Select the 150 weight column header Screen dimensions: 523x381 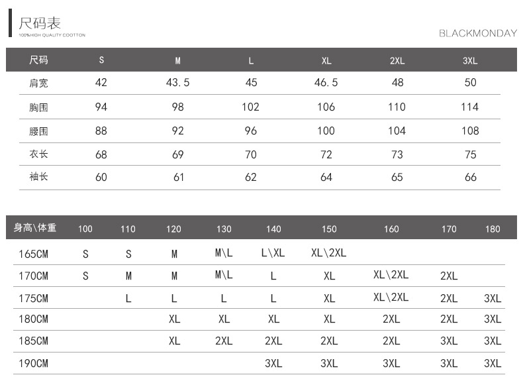click(329, 229)
